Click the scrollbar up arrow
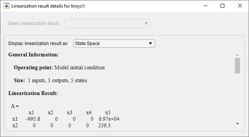The image size is (249, 137). pos(237,55)
